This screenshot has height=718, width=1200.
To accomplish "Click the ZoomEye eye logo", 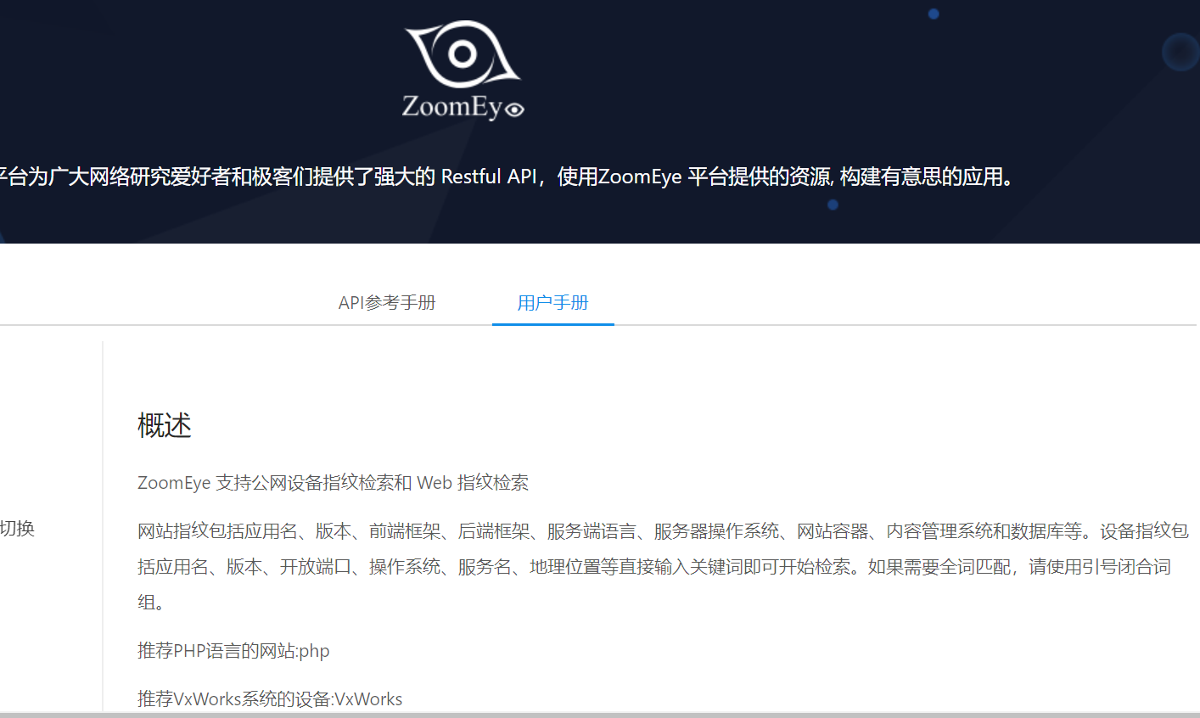I will [x=463, y=54].
